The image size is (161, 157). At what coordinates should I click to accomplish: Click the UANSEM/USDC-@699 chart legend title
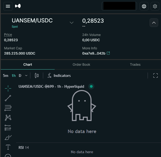pos(51,86)
